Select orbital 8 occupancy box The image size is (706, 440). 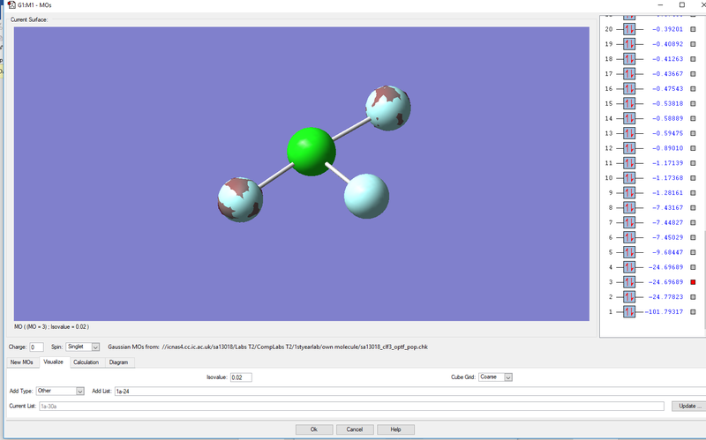click(x=629, y=207)
